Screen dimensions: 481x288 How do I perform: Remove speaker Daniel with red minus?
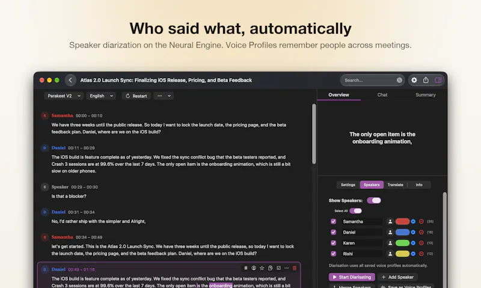pyautogui.click(x=421, y=232)
